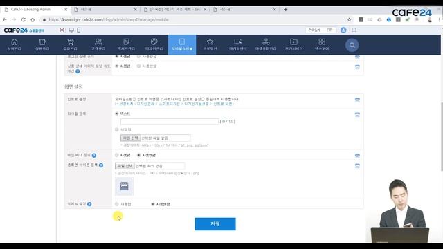443x249 pixels.
Task: Click the button left of FTP
Action: pos(314,30)
